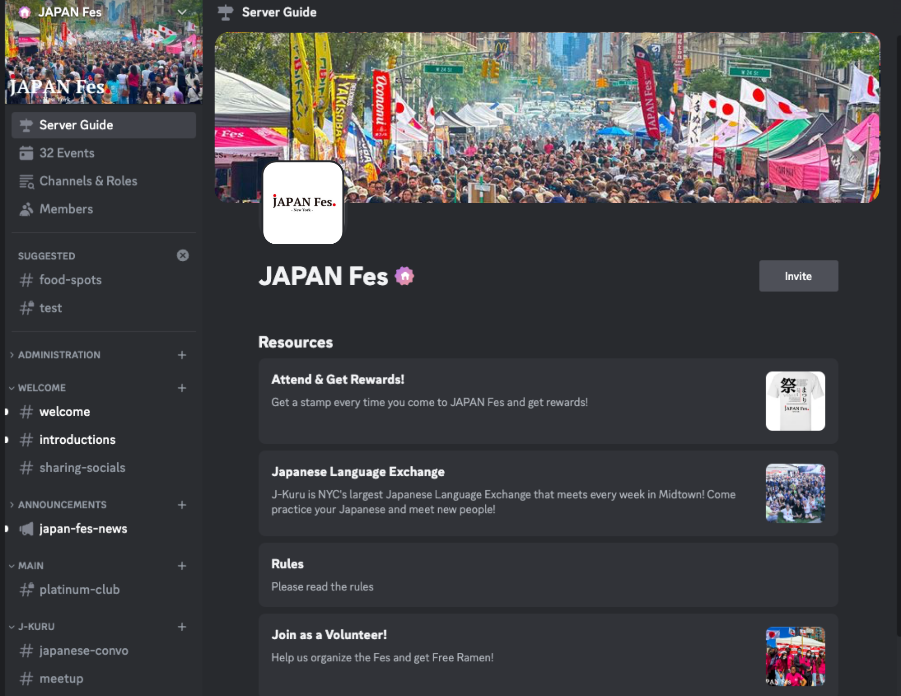The height and width of the screenshot is (696, 901).
Task: Open the 32 Events list
Action: [x=67, y=153]
